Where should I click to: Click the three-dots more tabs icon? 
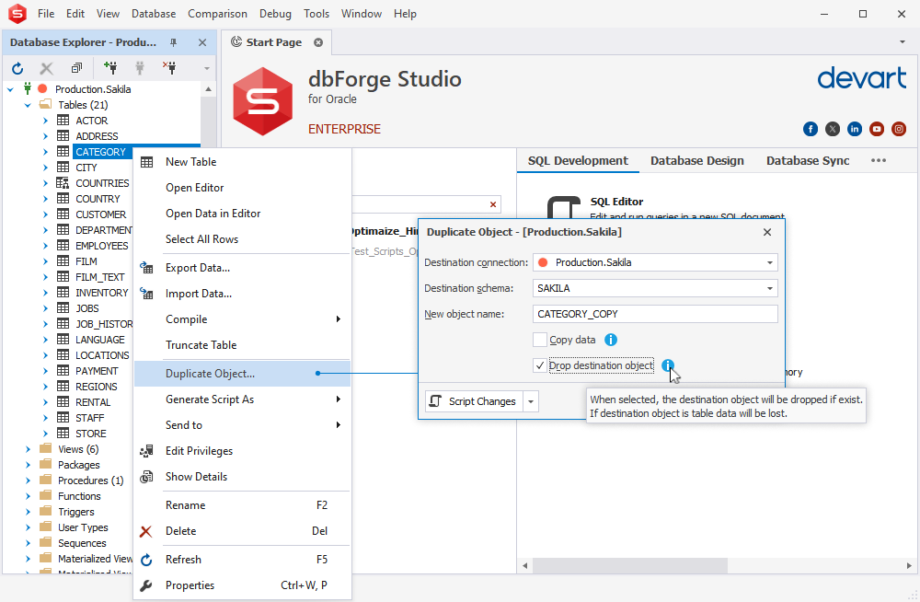point(879,160)
